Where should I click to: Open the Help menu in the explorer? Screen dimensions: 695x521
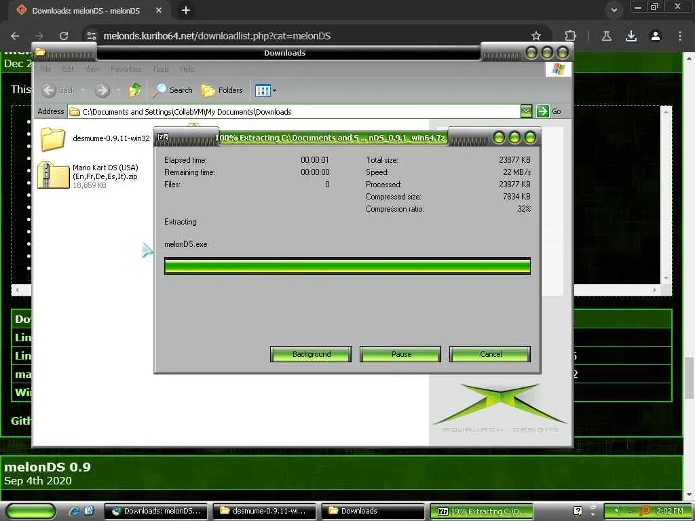[187, 69]
